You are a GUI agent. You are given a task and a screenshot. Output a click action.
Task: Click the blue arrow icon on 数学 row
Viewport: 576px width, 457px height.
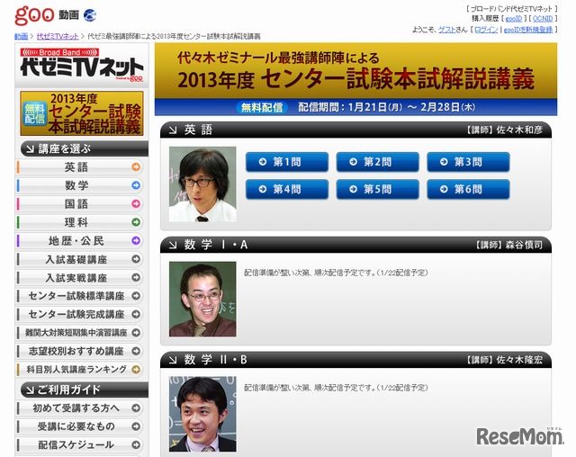click(136, 185)
